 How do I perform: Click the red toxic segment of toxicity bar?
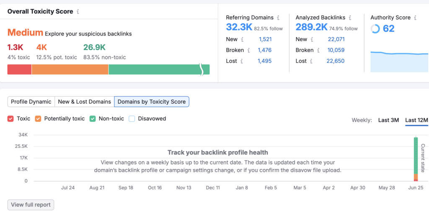19,69
